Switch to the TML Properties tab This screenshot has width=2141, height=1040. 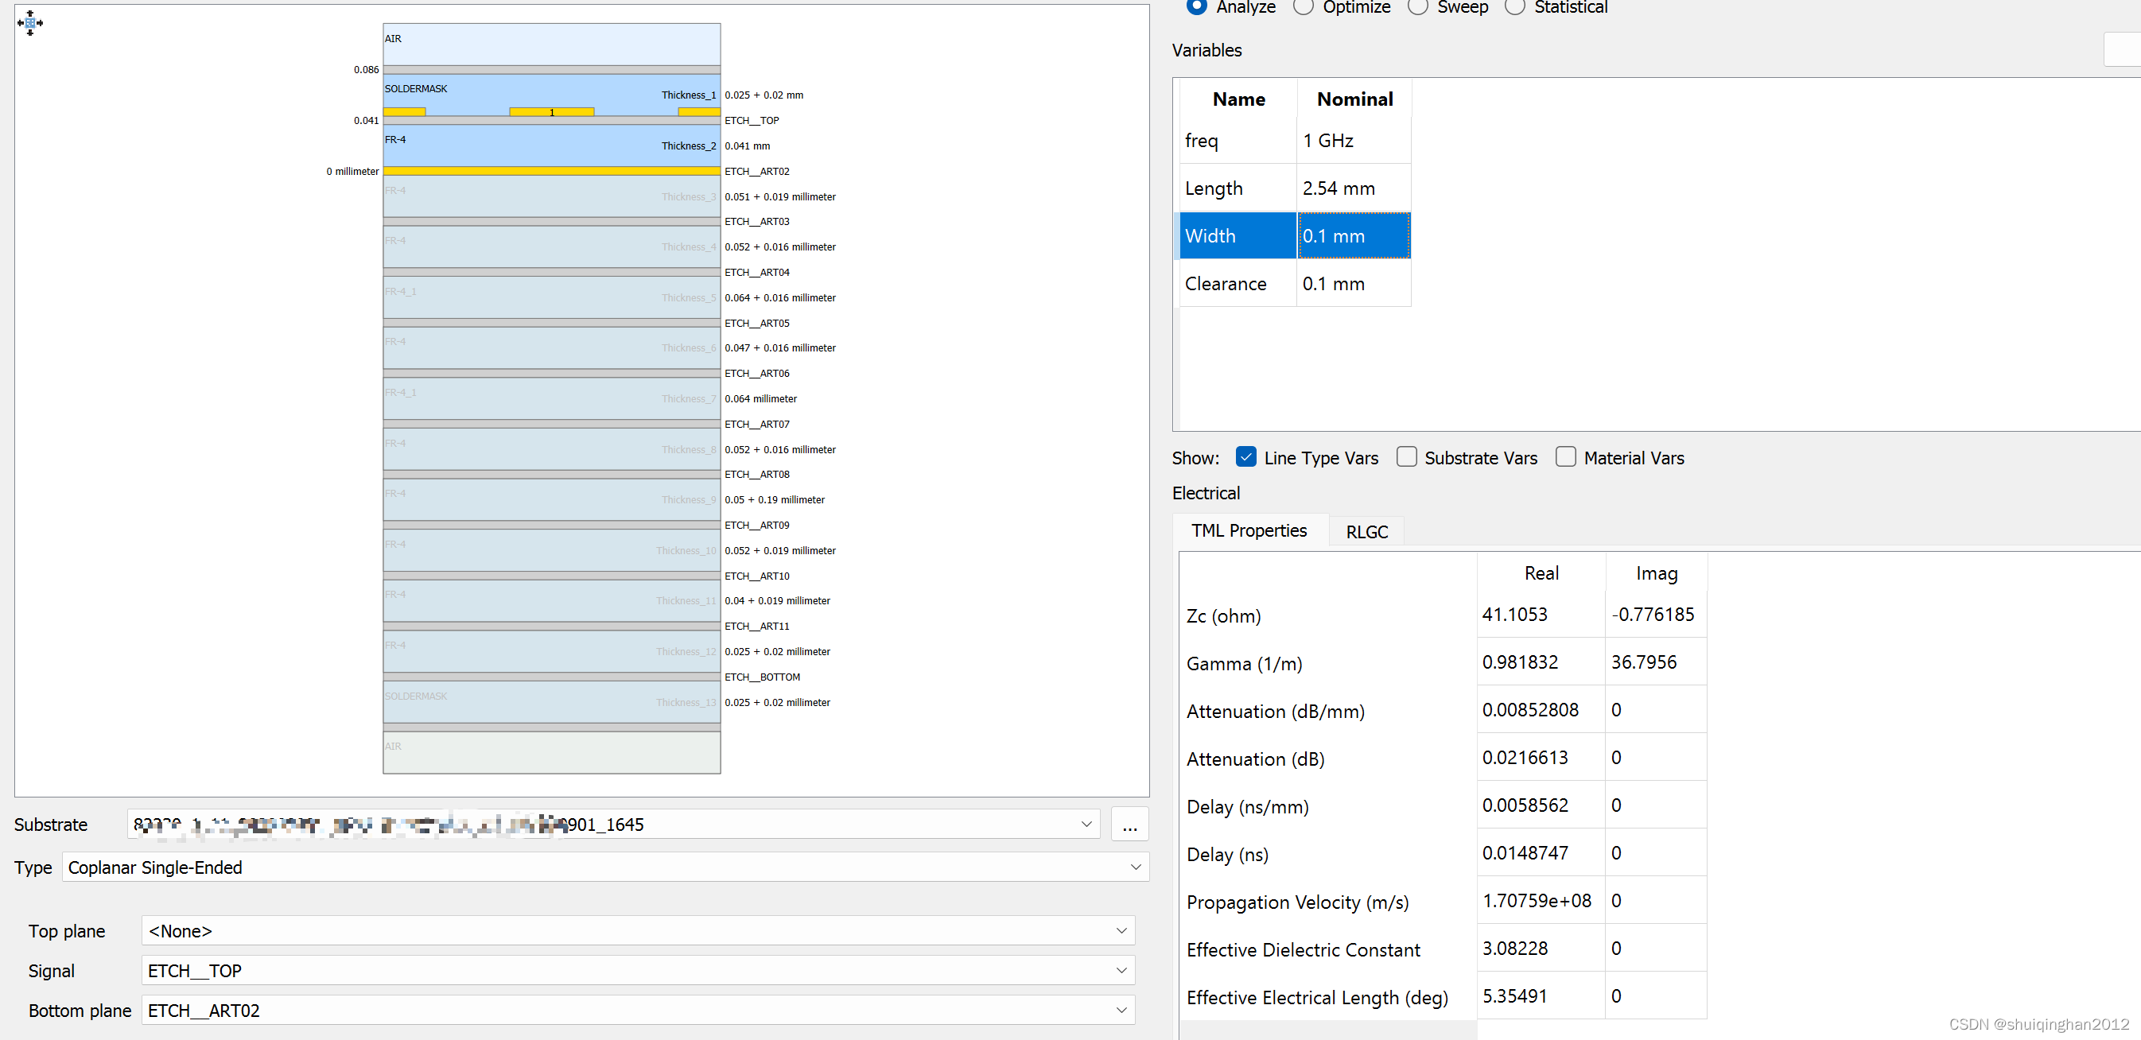pyautogui.click(x=1249, y=531)
